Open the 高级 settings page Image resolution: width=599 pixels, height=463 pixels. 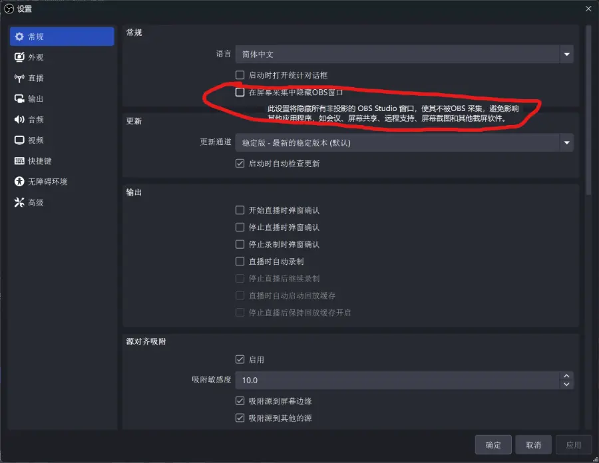(x=62, y=202)
